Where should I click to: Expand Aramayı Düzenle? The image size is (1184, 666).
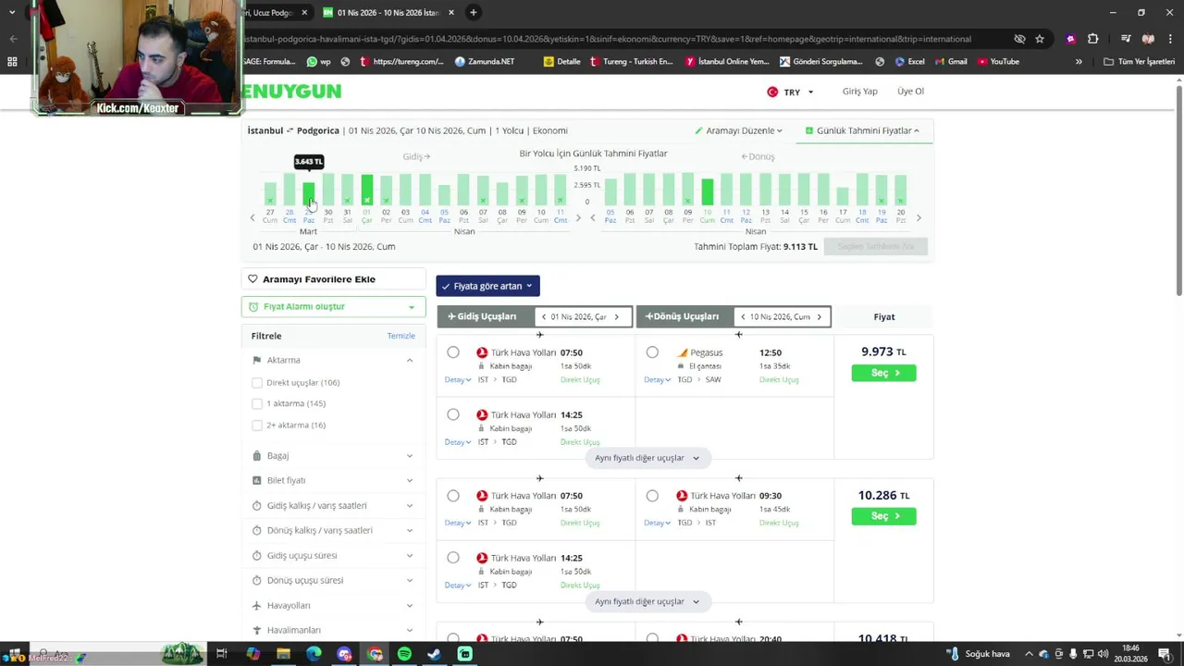click(x=738, y=131)
